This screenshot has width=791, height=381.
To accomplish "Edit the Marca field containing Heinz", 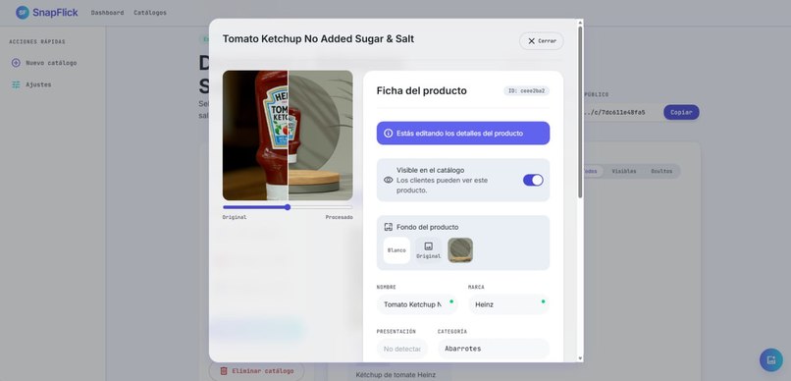I will (509, 304).
